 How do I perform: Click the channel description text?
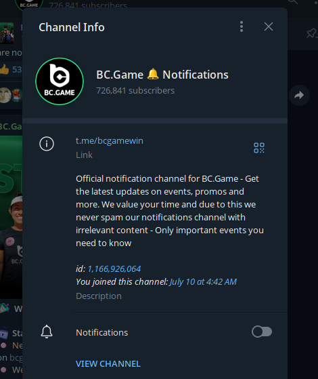[170, 211]
